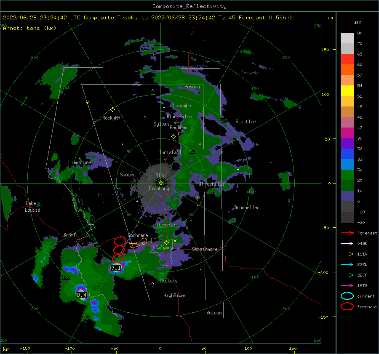Click the Banff label
Image resolution: width=379 pixels, height=354 pixels.
[x=69, y=234]
